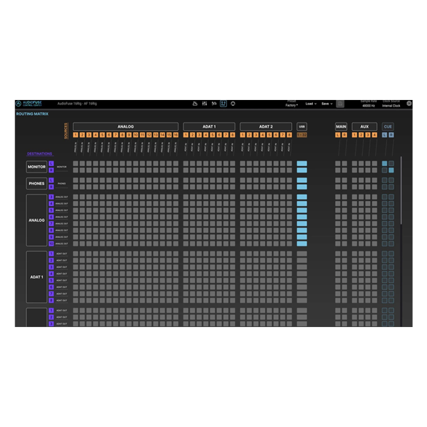Toggle MAIN L routing to Phones L
This screenshot has height=427, width=427.
point(338,180)
